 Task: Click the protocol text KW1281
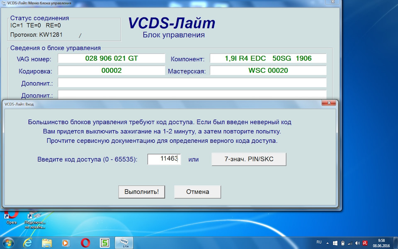[51, 35]
